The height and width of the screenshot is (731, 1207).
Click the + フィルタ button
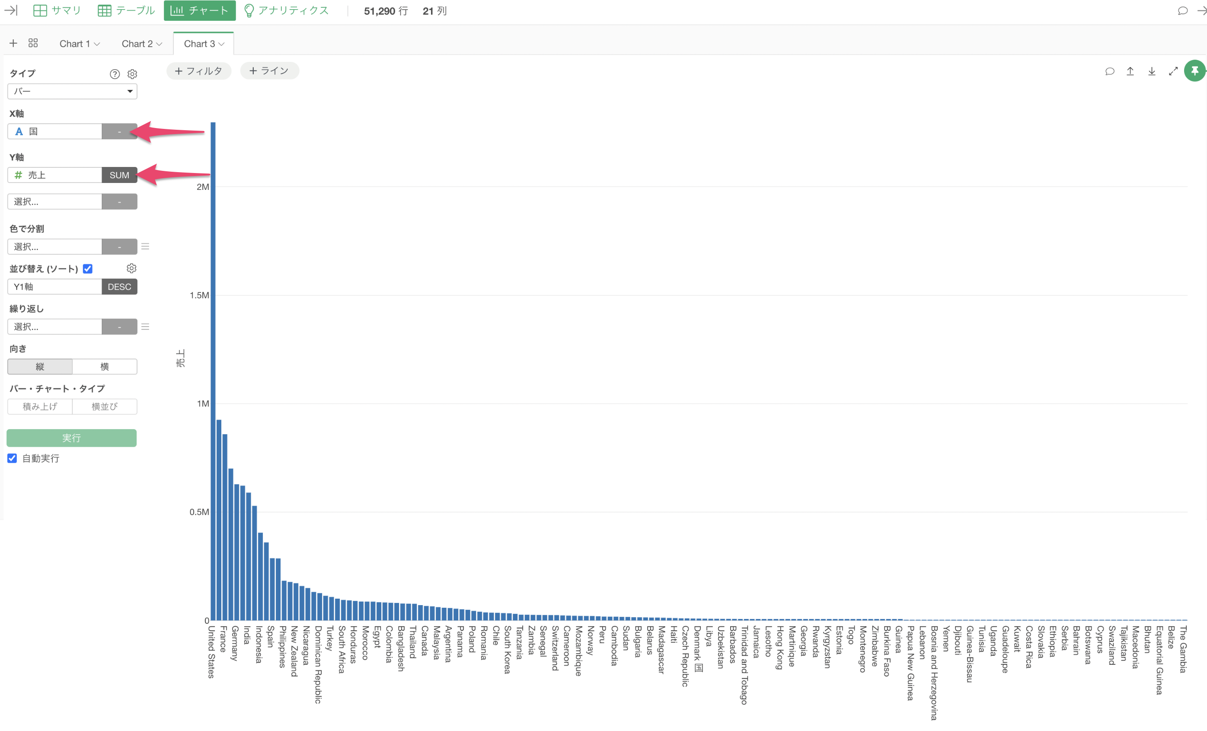click(198, 71)
